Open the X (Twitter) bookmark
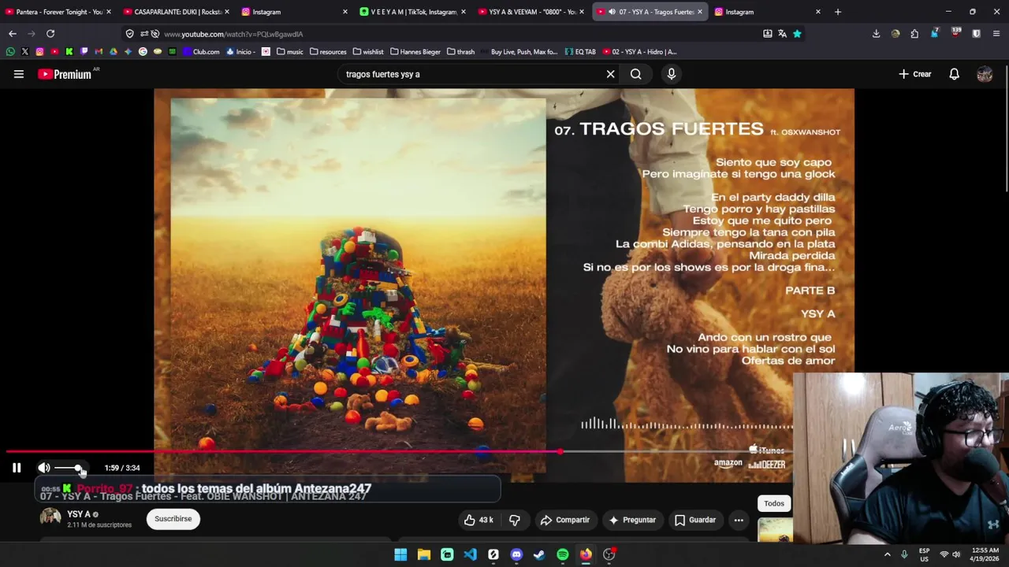The image size is (1009, 567). pos(25,52)
